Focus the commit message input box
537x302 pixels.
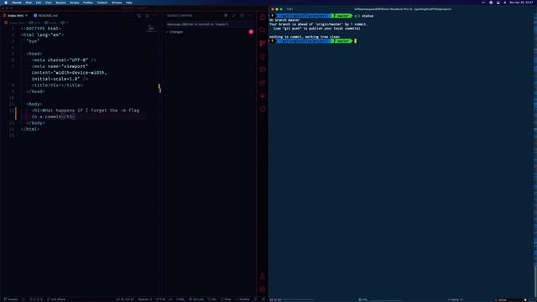coord(210,24)
